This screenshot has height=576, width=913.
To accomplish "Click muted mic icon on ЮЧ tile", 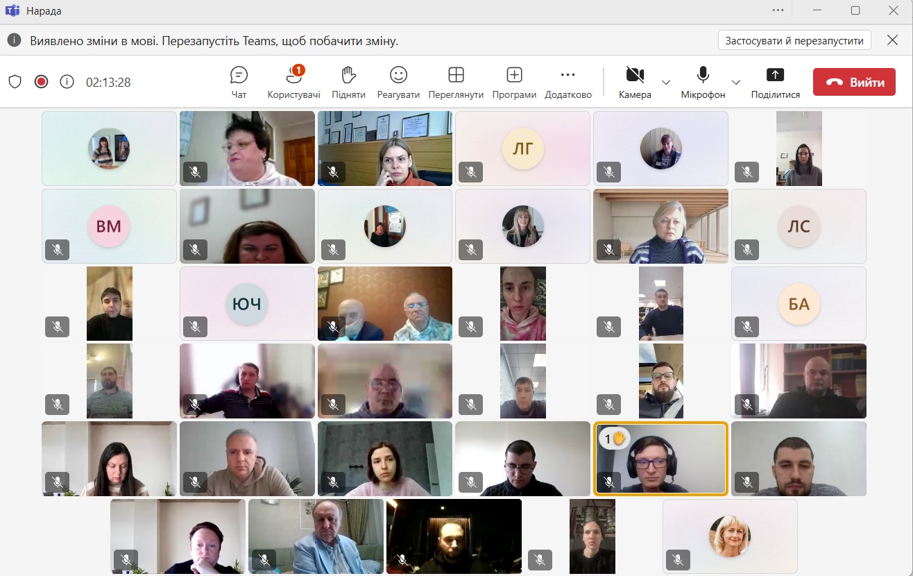I will [195, 327].
